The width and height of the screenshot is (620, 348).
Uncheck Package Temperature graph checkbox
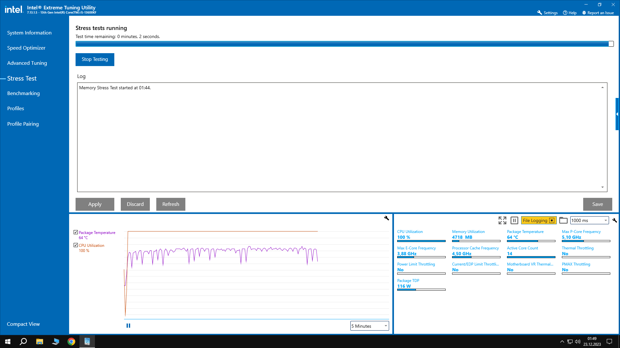76,232
